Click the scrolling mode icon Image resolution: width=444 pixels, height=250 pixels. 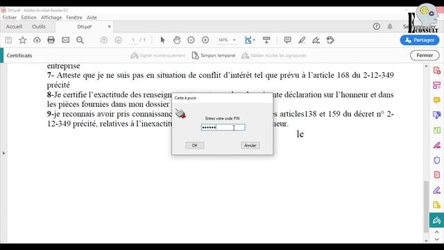point(266,40)
